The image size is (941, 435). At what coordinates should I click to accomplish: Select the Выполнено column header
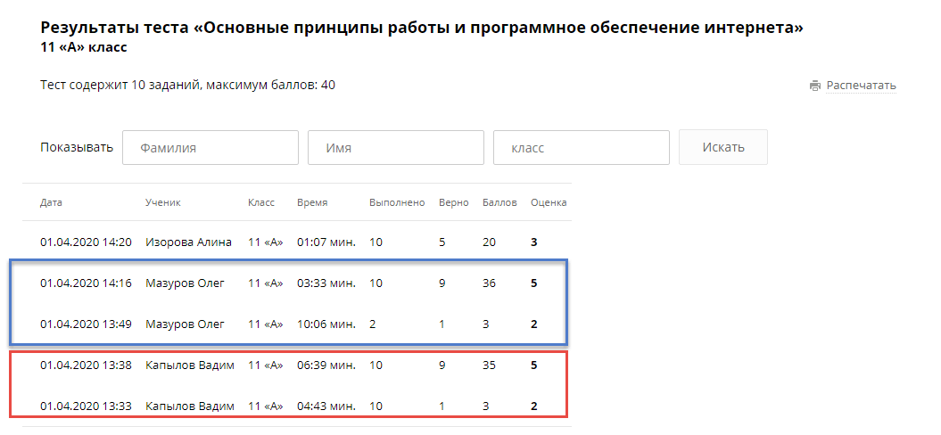click(x=397, y=203)
